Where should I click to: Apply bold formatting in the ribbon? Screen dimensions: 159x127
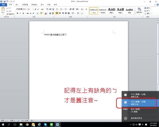point(18,13)
